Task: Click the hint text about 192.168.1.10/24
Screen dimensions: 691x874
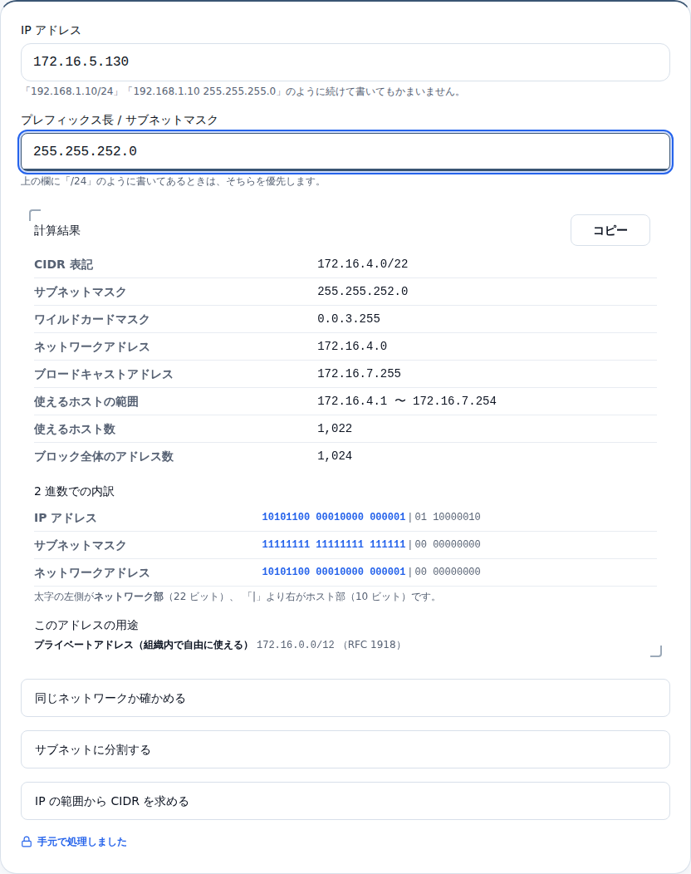Action: click(x=242, y=91)
